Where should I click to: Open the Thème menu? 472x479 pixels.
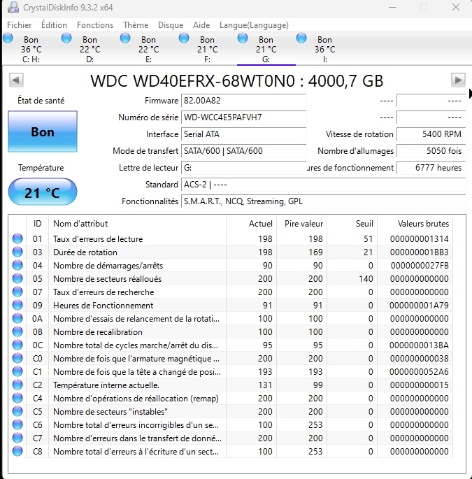coord(136,25)
